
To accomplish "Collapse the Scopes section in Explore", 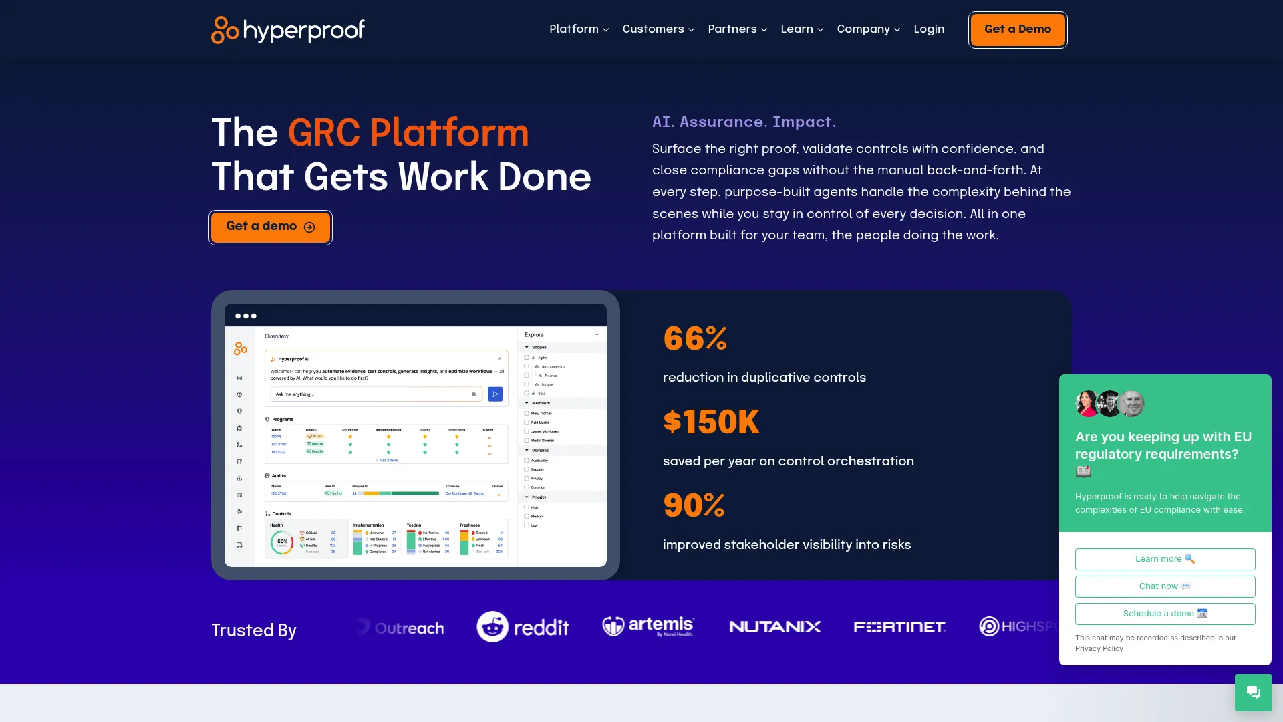I will [x=527, y=348].
